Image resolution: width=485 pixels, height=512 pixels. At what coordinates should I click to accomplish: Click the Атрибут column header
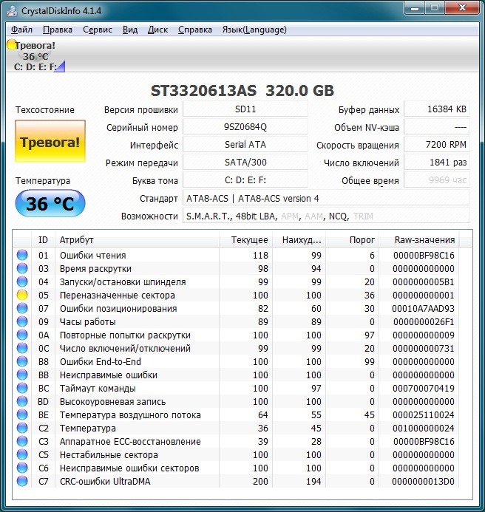pyautogui.click(x=137, y=240)
